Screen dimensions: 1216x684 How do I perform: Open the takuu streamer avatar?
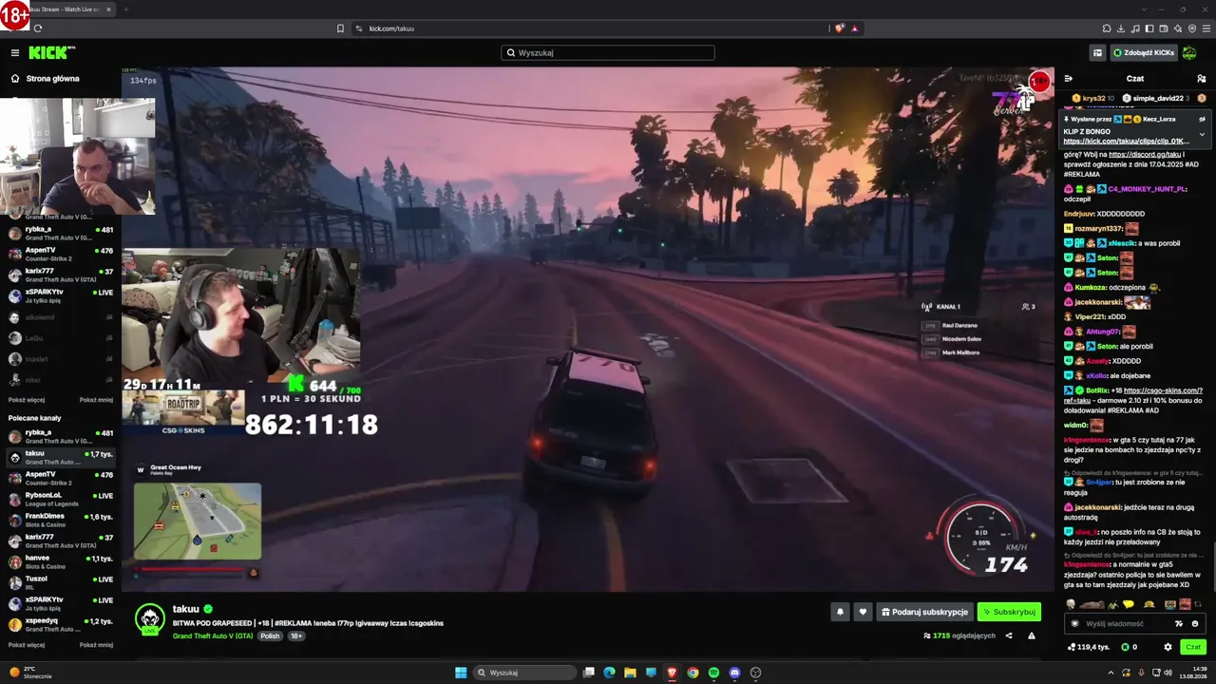(150, 618)
